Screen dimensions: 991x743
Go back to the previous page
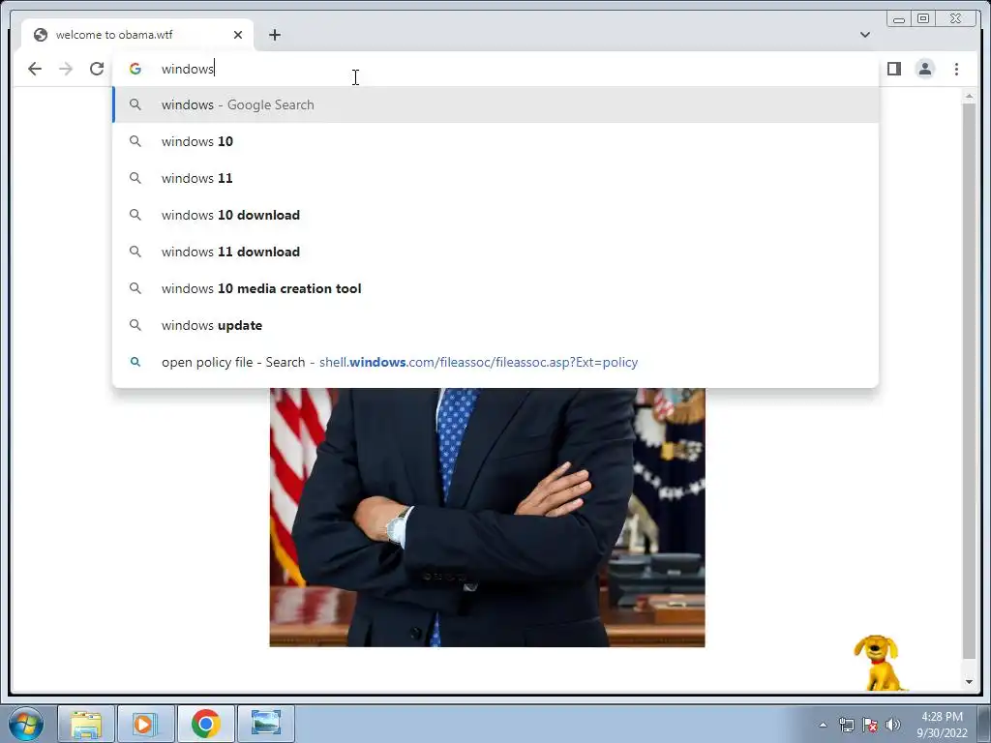pyautogui.click(x=35, y=69)
